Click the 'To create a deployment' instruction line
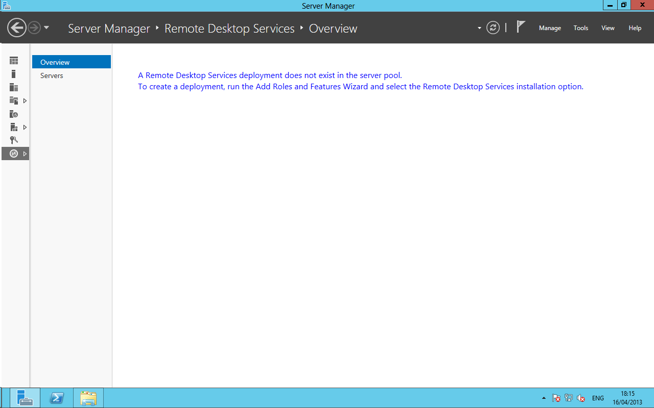 tap(361, 86)
